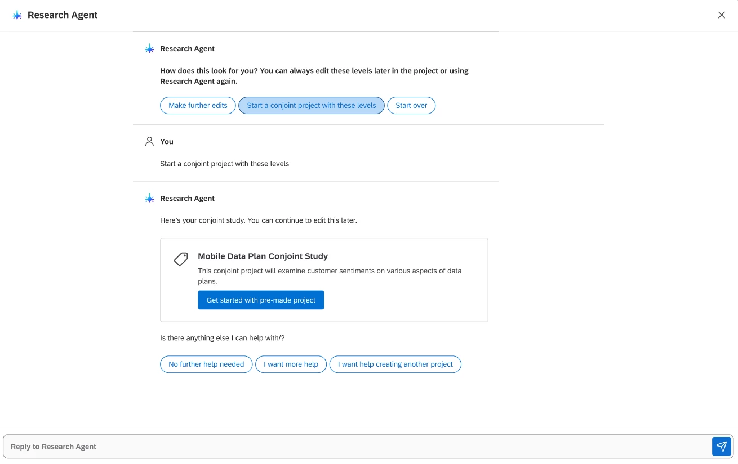Open 'Get started with pre-made project'
The height and width of the screenshot is (464, 738).
pyautogui.click(x=261, y=300)
